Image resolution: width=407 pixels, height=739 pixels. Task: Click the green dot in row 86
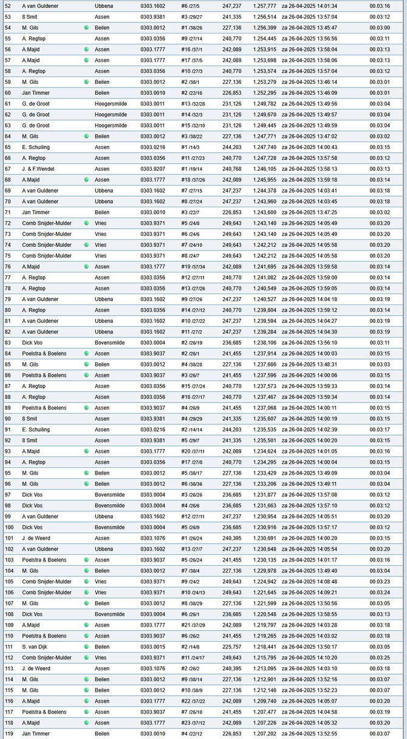click(86, 375)
